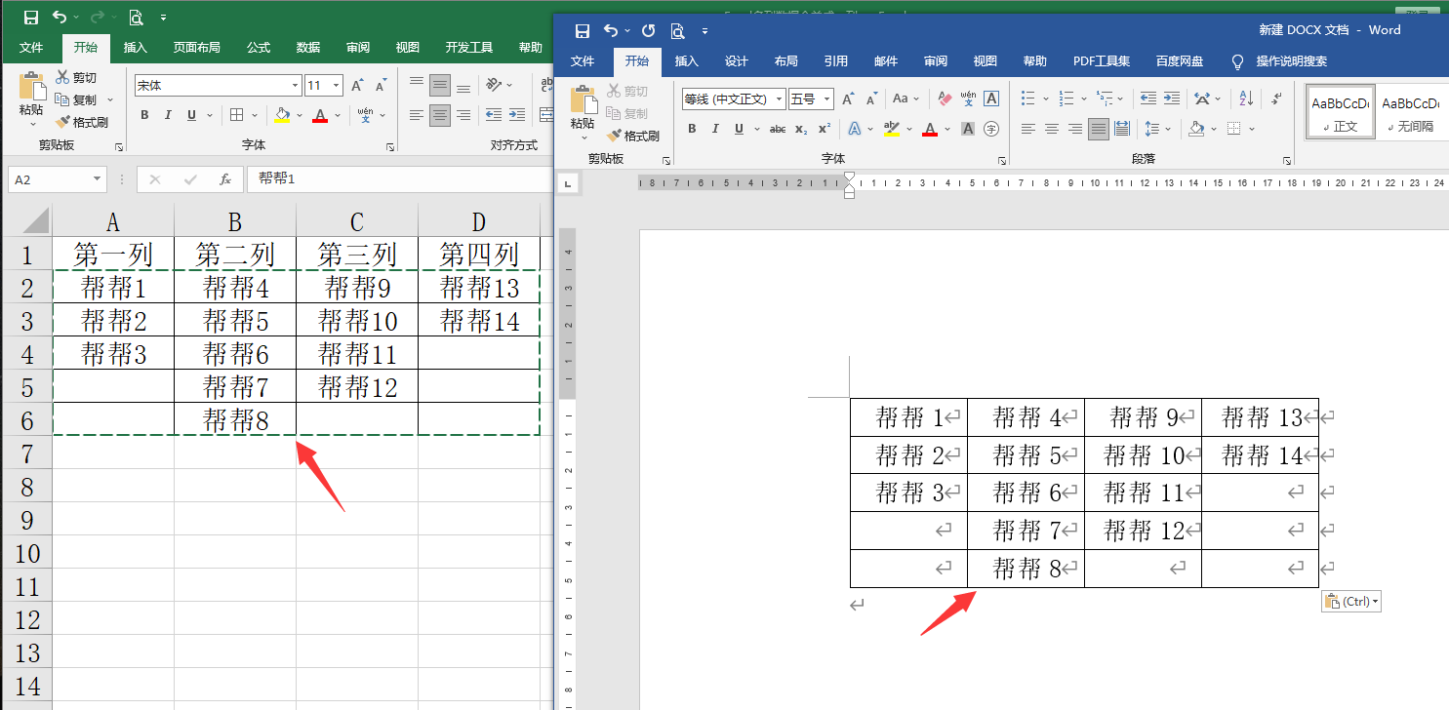Toggle Italic in Word font group
1449x710 pixels.
715,129
